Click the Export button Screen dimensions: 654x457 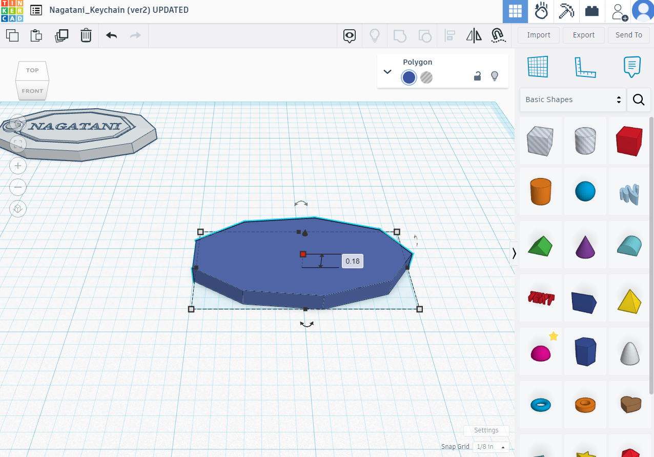click(x=583, y=35)
